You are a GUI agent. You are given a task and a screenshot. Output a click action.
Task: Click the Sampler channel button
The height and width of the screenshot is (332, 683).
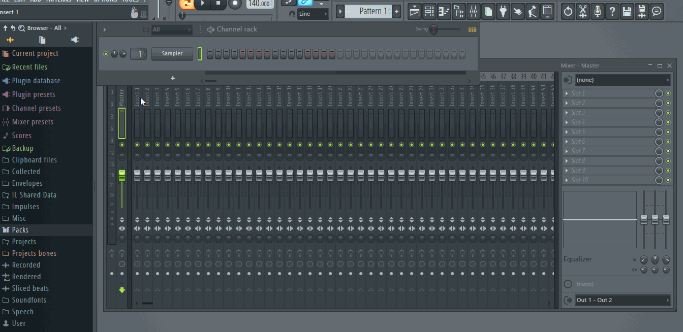172,54
